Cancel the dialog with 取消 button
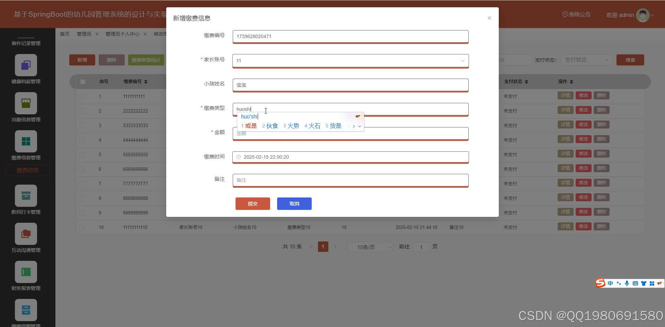 coord(294,203)
